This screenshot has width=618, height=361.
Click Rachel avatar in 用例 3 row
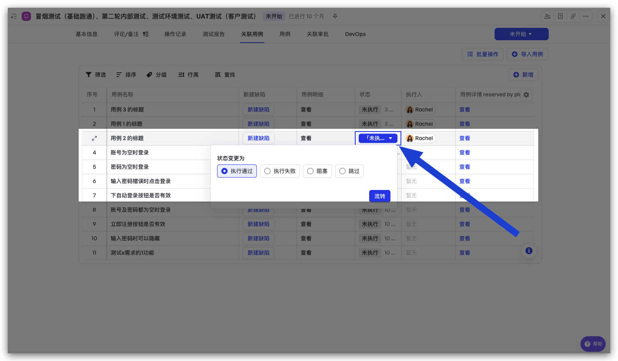click(410, 109)
